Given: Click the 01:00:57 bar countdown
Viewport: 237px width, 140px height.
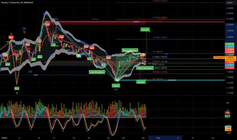Looking at the screenshot, I should click(x=231, y=60).
